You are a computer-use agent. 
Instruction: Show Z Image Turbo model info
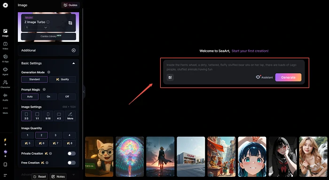pos(48,22)
